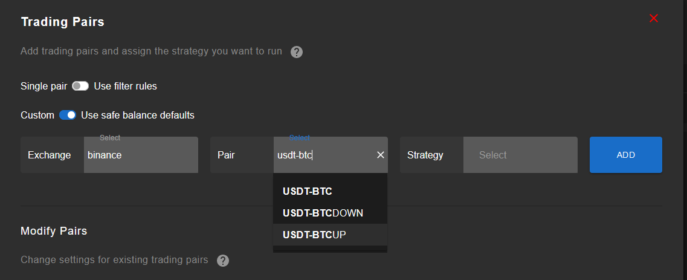Image resolution: width=687 pixels, height=280 pixels.
Task: Click "Use safe balance defaults" label
Action: coord(138,116)
